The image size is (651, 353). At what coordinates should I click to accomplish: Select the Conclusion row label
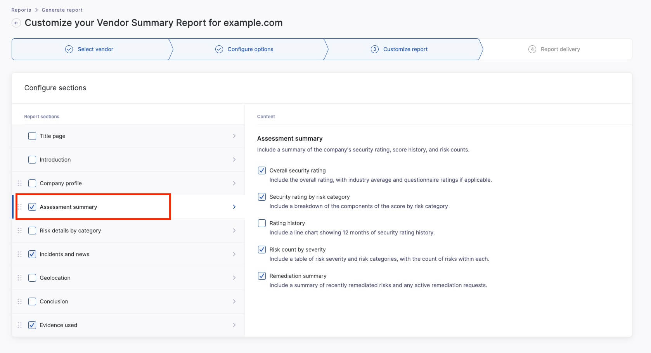(x=54, y=301)
